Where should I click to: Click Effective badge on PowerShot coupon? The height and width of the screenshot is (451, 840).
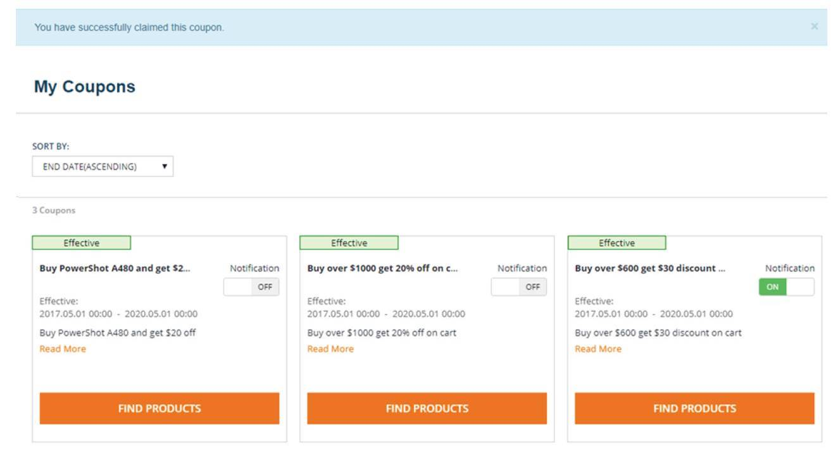[82, 243]
